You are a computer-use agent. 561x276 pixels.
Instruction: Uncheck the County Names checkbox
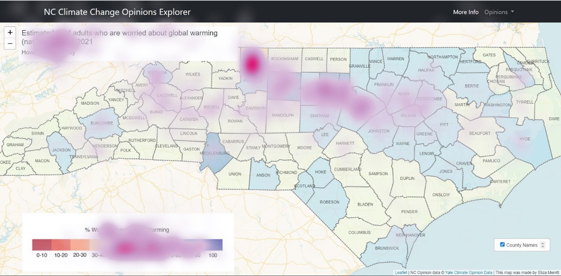pos(502,244)
